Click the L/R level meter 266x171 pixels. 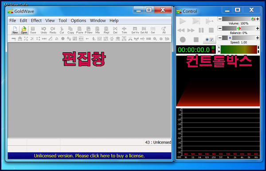click(239, 50)
